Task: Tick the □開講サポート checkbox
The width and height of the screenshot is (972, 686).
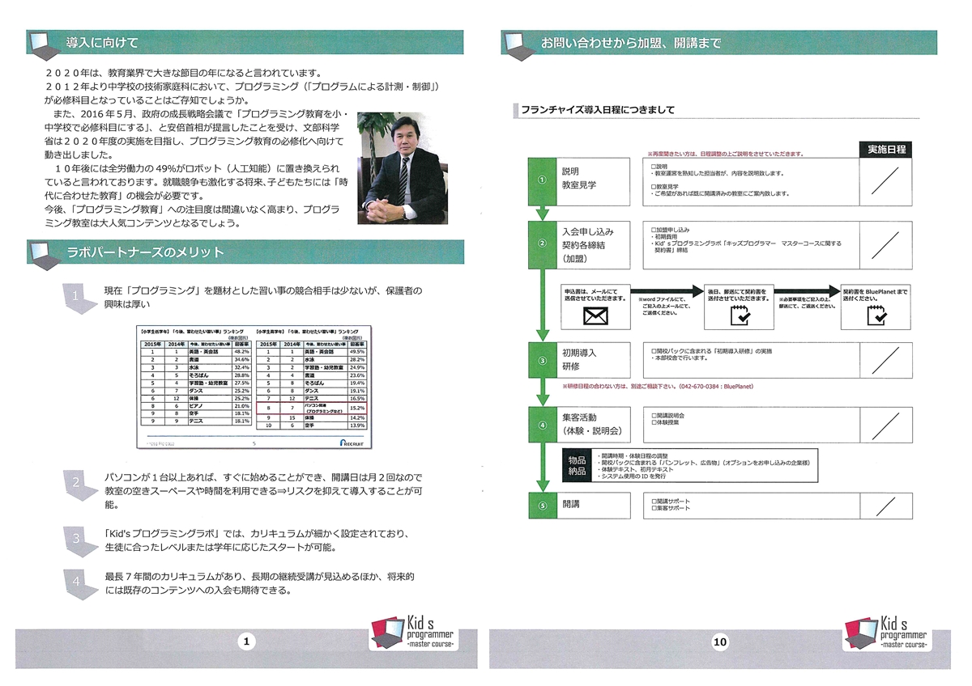Action: click(x=653, y=500)
